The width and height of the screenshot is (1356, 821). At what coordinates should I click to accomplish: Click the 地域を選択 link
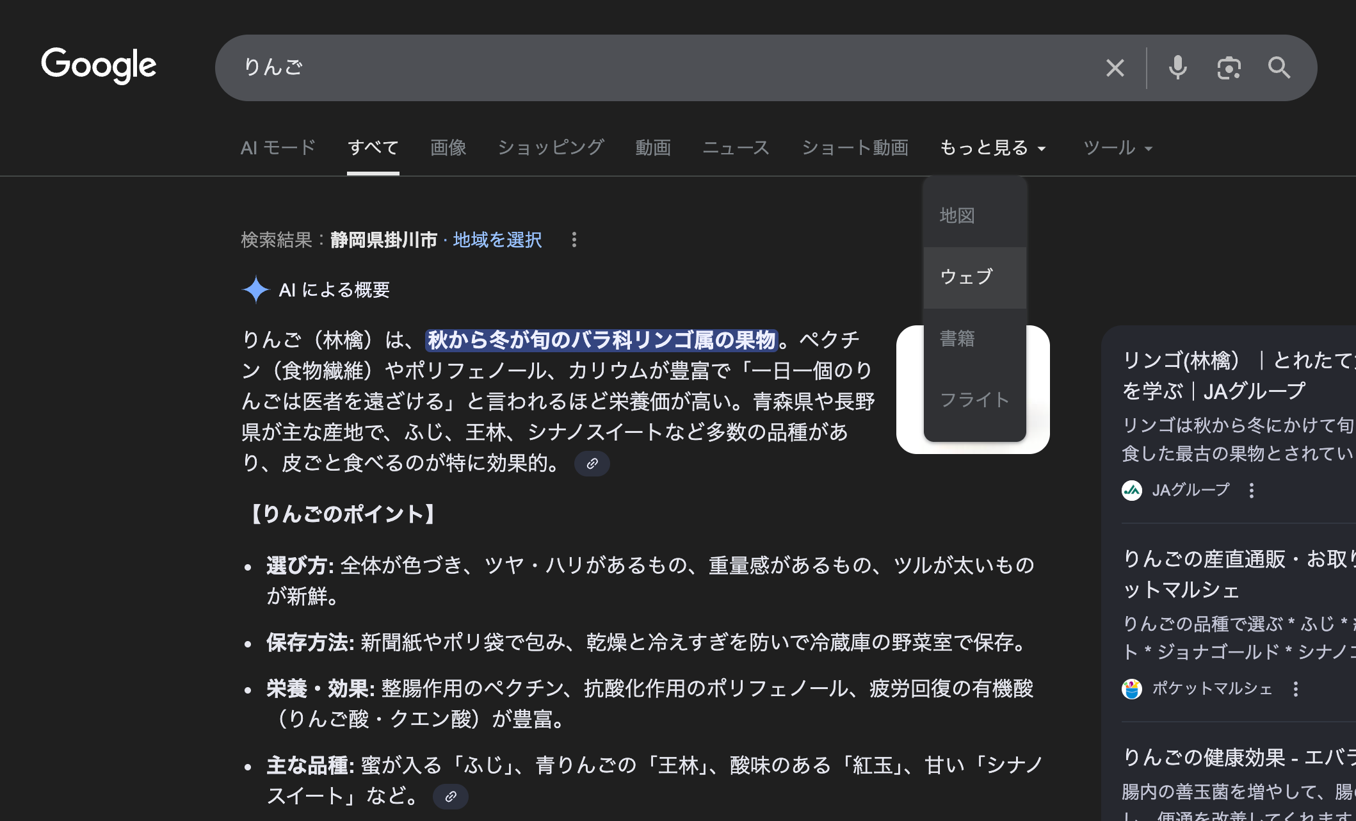pos(497,240)
